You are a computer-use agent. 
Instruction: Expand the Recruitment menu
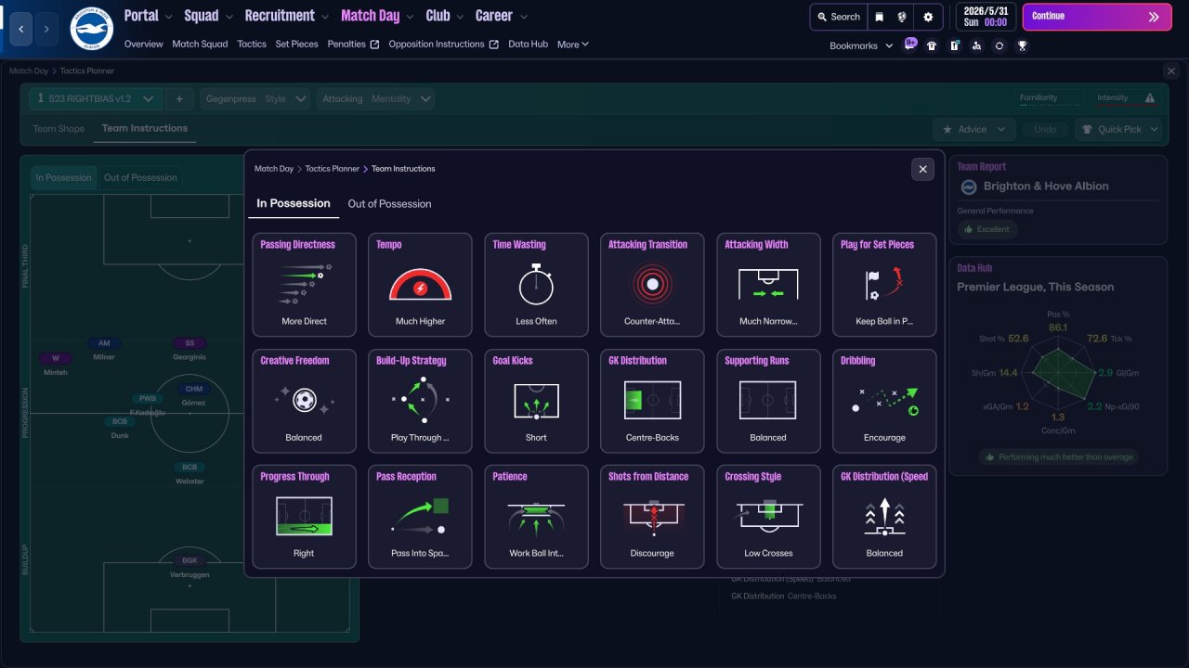tap(287, 16)
